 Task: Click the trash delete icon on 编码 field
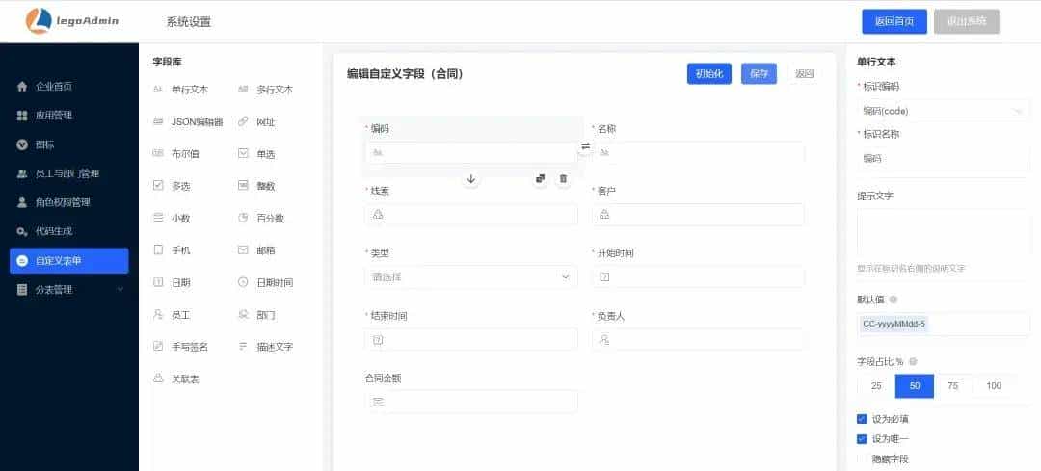[x=563, y=179]
